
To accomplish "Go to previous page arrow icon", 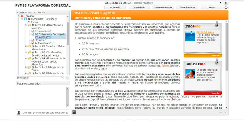I will 221,112.
